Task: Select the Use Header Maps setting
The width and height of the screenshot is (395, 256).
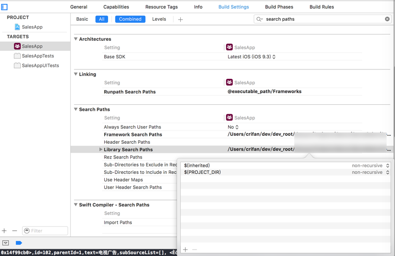Action: (x=123, y=180)
